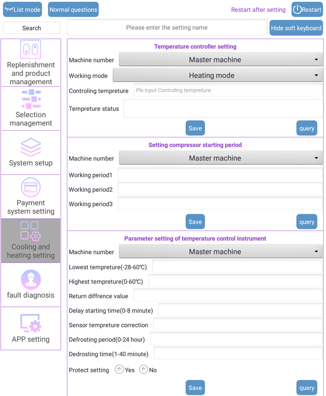Focus the setting name search field

coord(167,27)
